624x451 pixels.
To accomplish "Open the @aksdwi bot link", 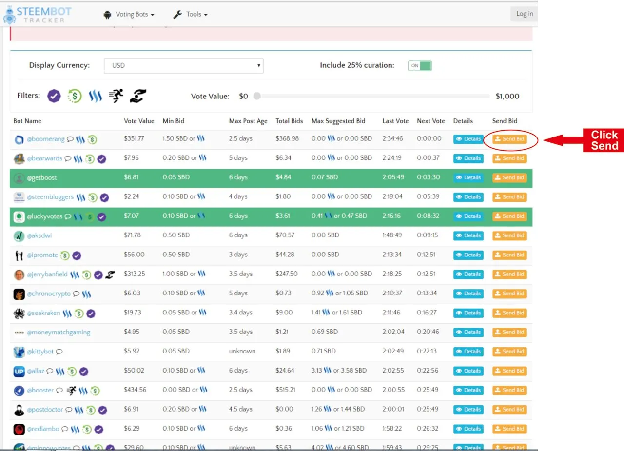I will point(39,235).
